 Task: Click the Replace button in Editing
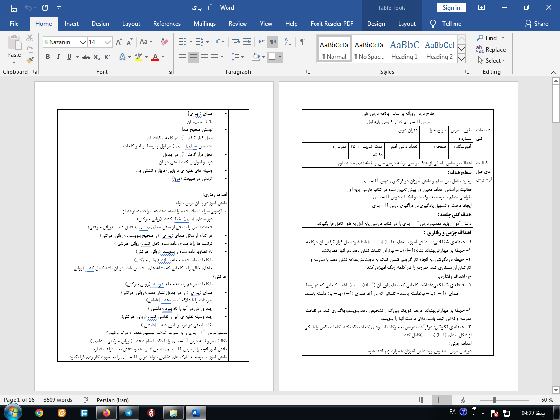(x=491, y=49)
